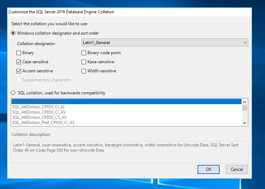The height and width of the screenshot is (189, 265).
Task: Click the collation description text box
Action: click(x=129, y=152)
